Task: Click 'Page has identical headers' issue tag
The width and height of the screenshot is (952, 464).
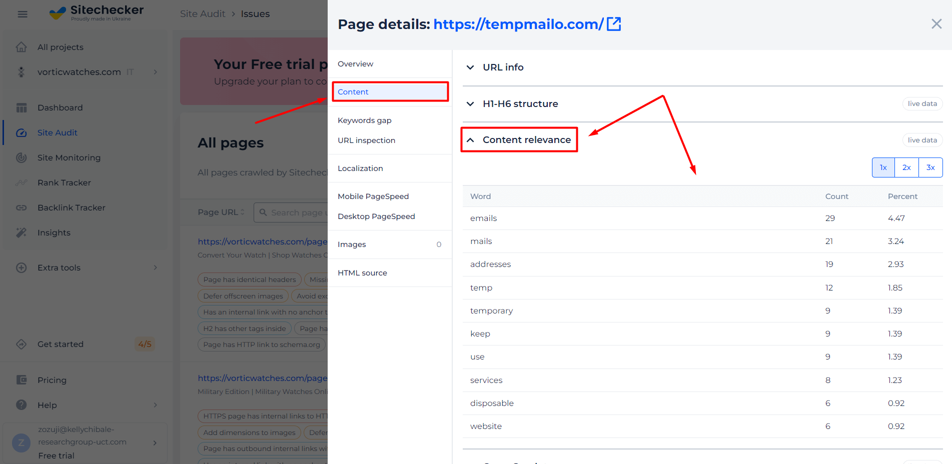Action: click(250, 279)
